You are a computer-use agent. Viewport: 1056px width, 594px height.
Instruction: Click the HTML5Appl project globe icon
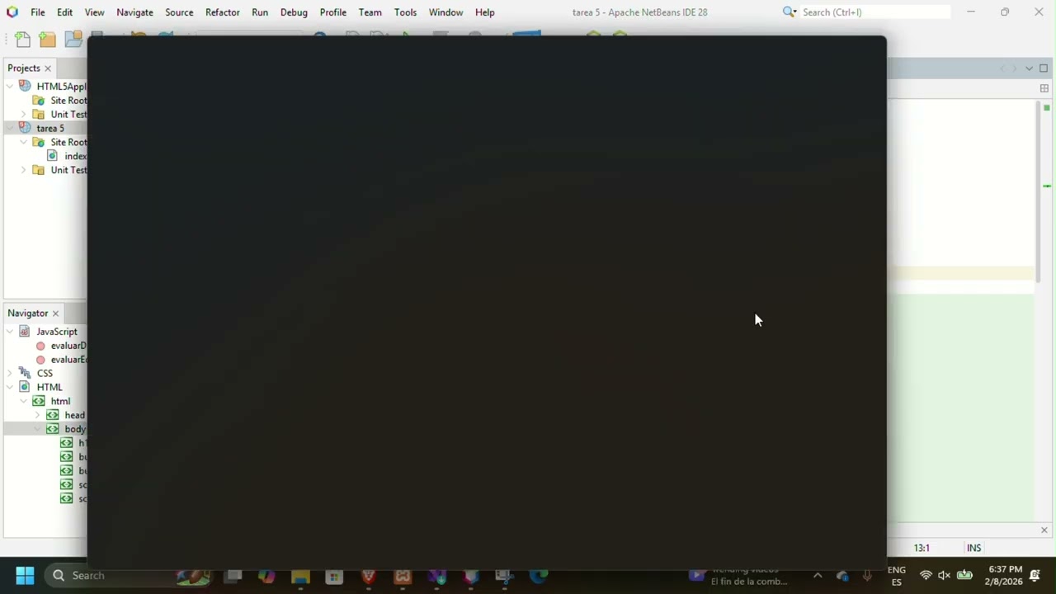25,87
